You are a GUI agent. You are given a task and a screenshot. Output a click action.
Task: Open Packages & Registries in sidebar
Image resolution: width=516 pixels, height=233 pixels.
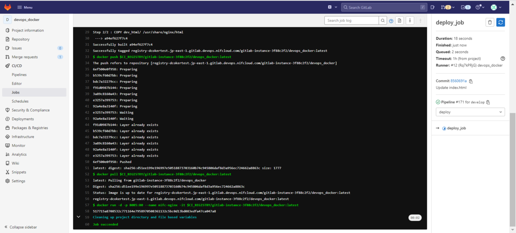[x=34, y=128]
